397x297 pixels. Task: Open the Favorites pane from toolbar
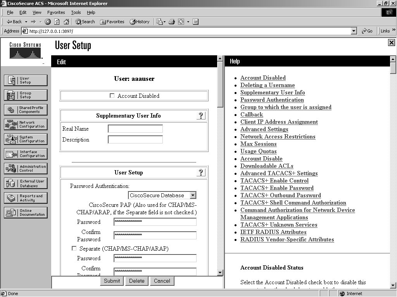point(112,22)
